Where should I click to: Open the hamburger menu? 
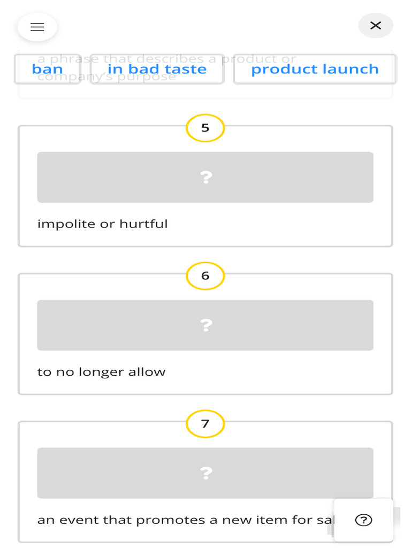pyautogui.click(x=37, y=27)
